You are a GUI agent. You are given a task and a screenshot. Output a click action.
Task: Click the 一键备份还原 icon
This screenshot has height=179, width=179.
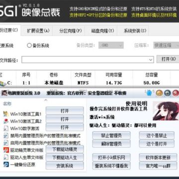6,165
